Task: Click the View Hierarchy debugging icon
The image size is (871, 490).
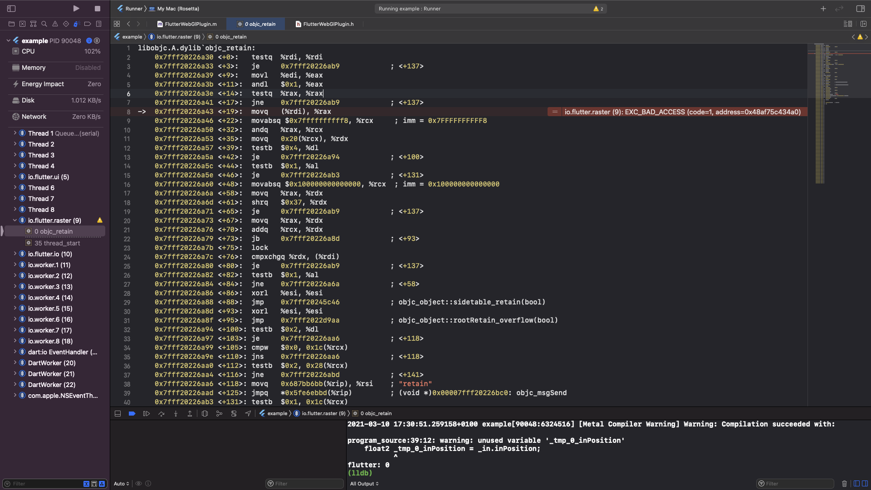Action: coord(205,413)
